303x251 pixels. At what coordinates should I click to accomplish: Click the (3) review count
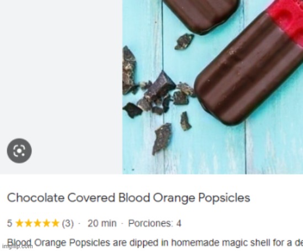[68, 223]
